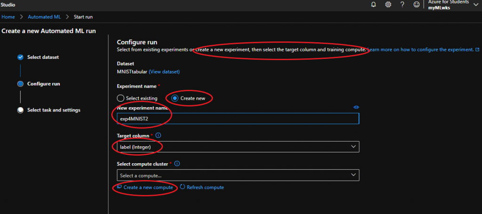The height and width of the screenshot is (214, 482).
Task: Open the help question mark icon
Action: [x=402, y=5]
